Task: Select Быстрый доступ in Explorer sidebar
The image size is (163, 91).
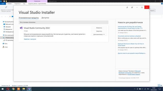Action: pyautogui.click(x=8, y=22)
